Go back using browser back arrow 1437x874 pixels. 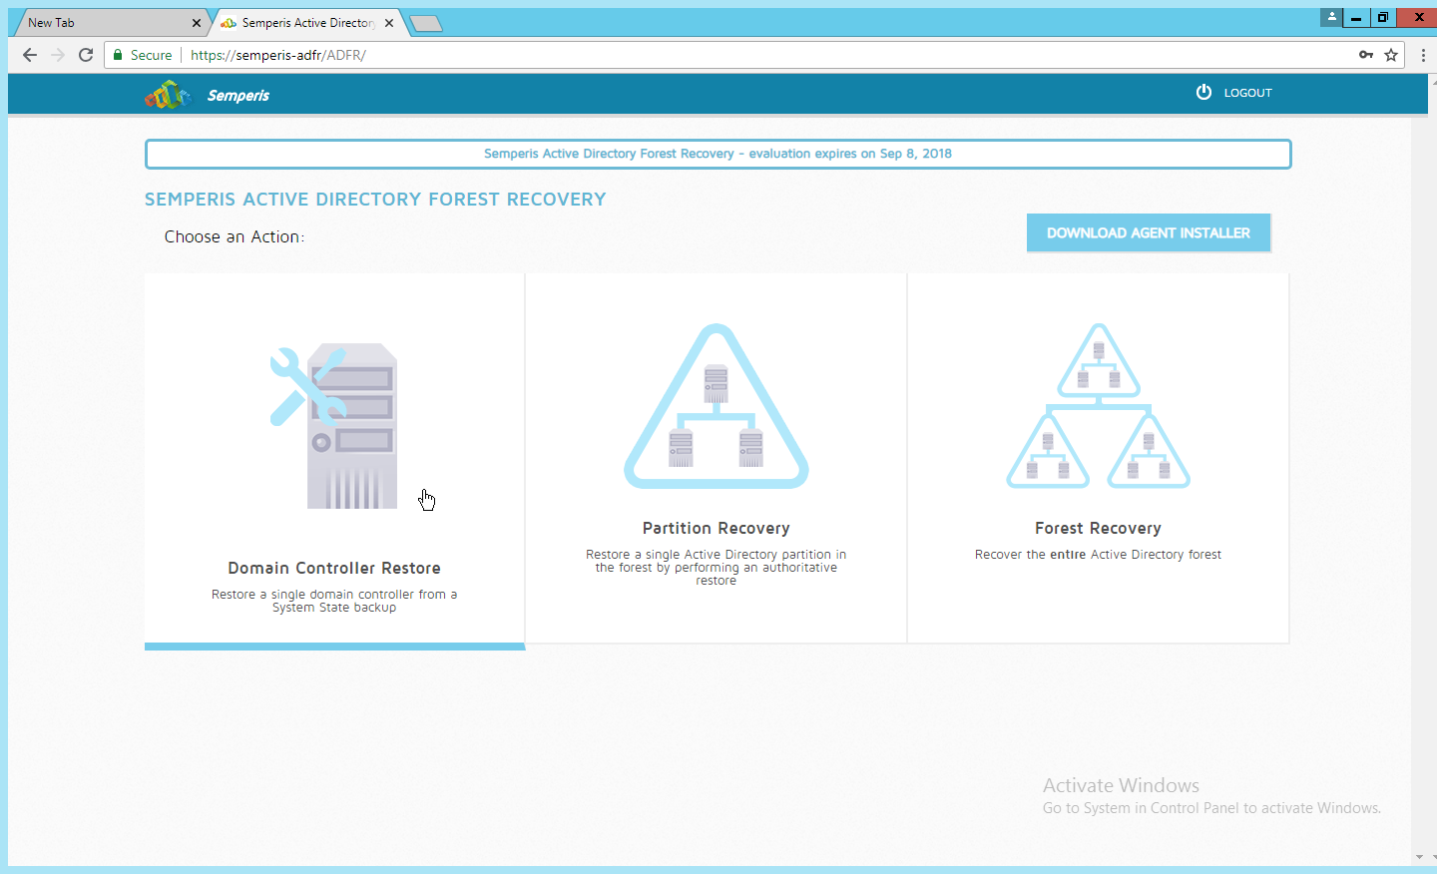pos(29,55)
